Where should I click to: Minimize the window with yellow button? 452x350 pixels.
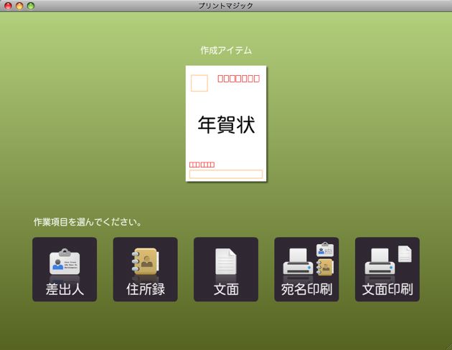(19, 6)
